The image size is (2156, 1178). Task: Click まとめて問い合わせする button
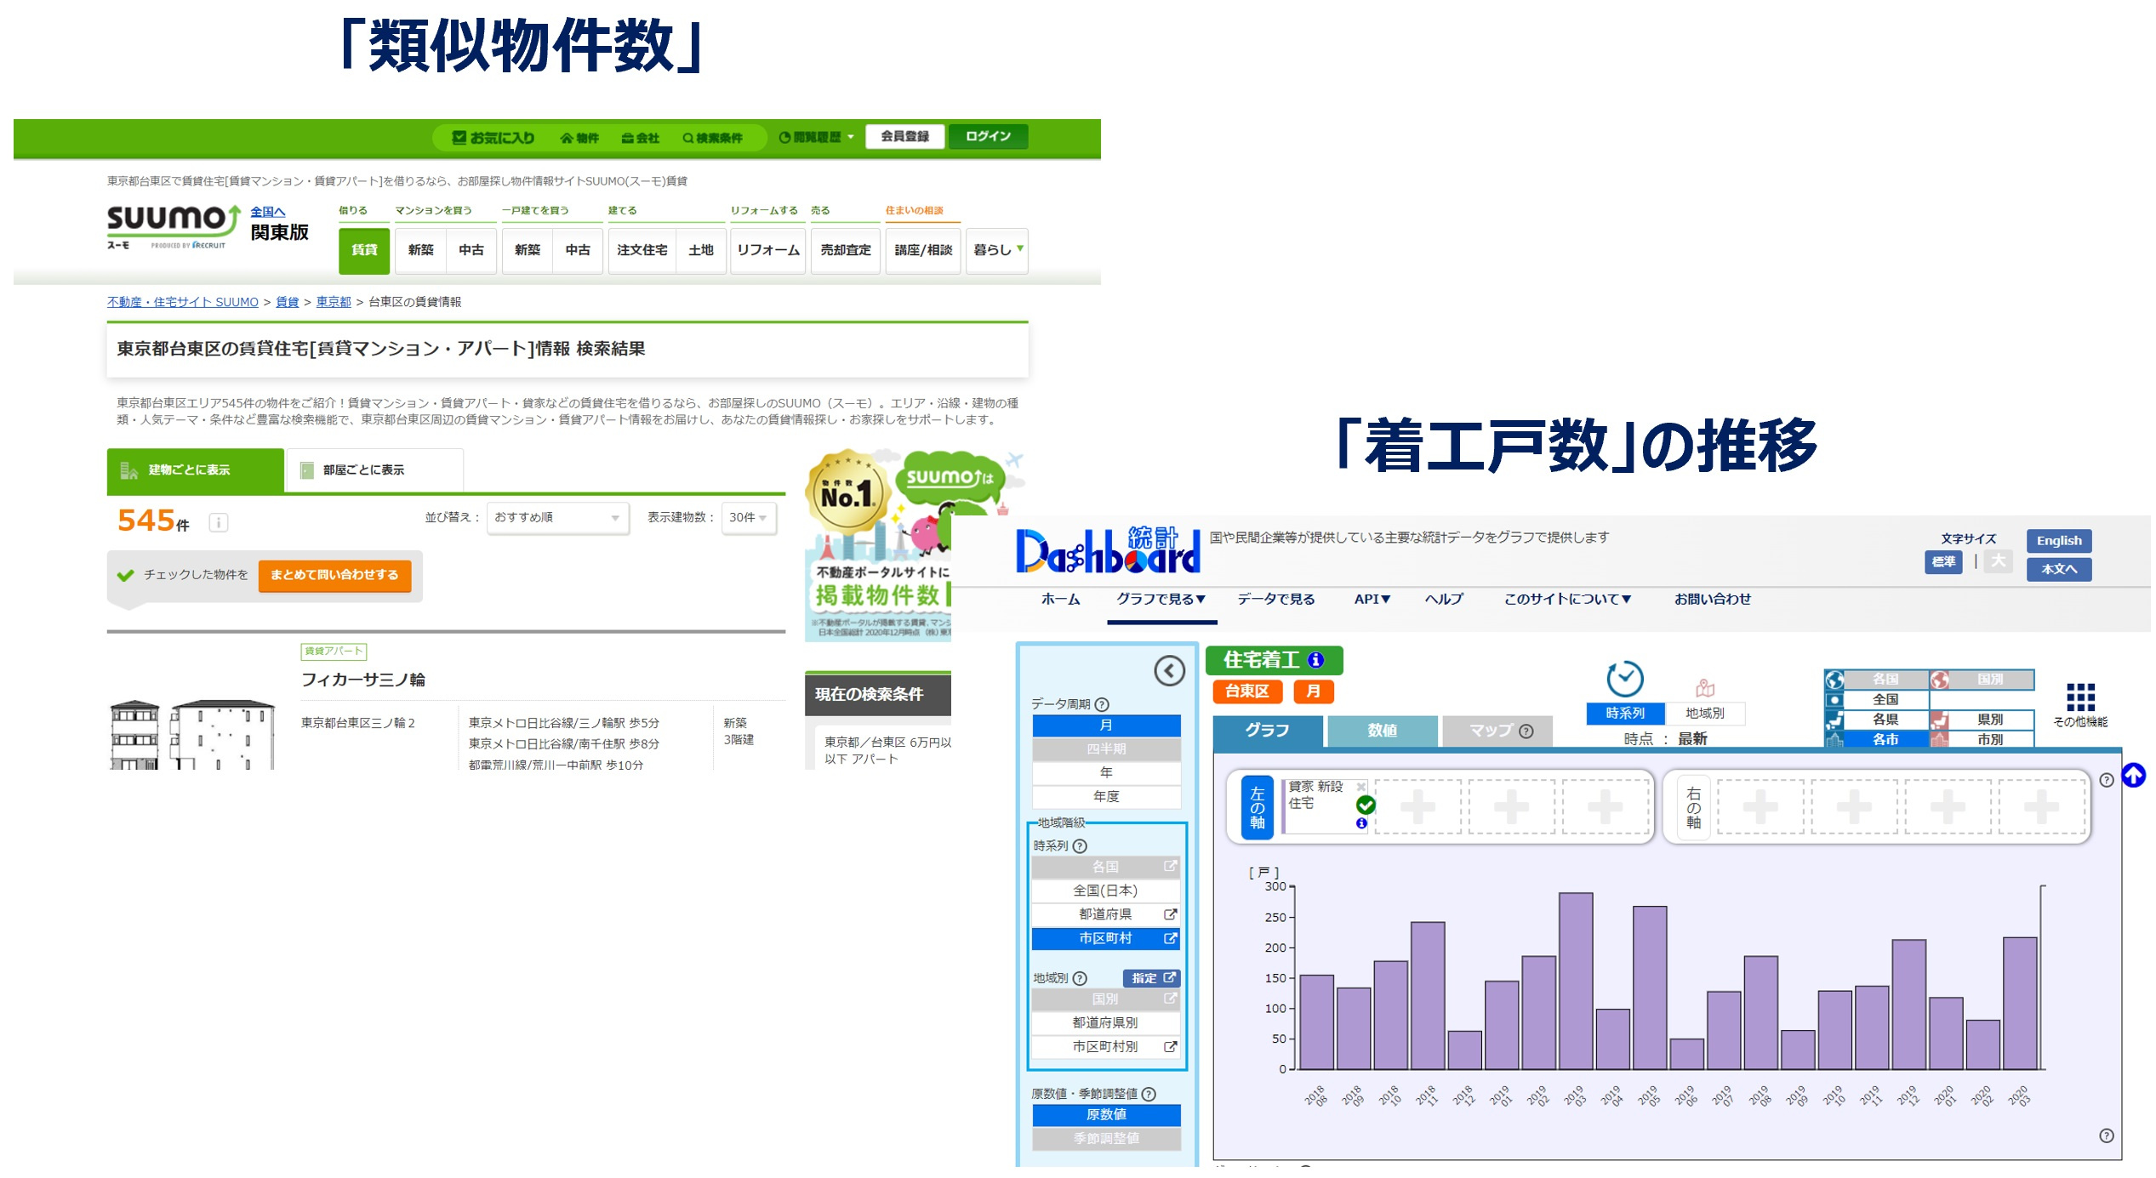[x=334, y=576]
